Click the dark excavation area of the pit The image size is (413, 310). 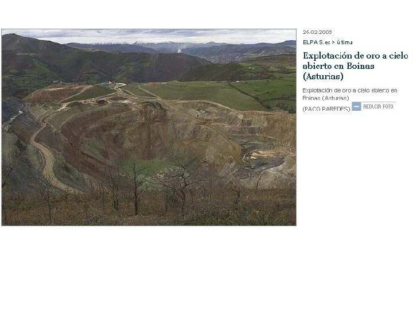(x=264, y=162)
